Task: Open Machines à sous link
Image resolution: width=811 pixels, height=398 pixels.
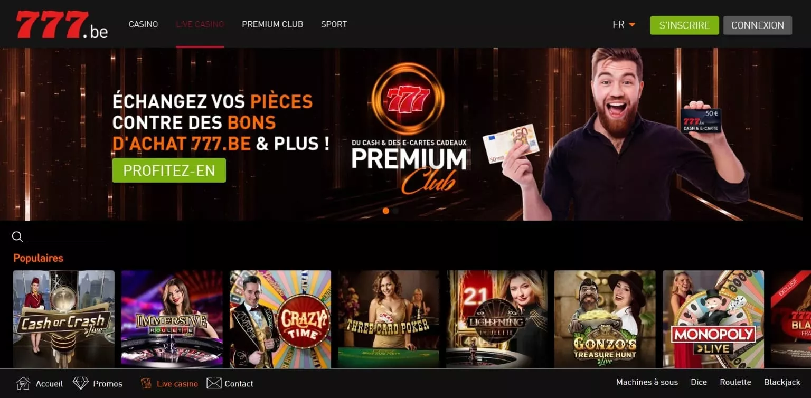Action: (647, 382)
